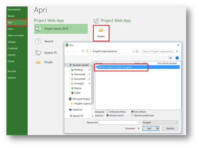The image size is (199, 148).
Task: Expand the Apri button split arrow
Action: [158, 128]
